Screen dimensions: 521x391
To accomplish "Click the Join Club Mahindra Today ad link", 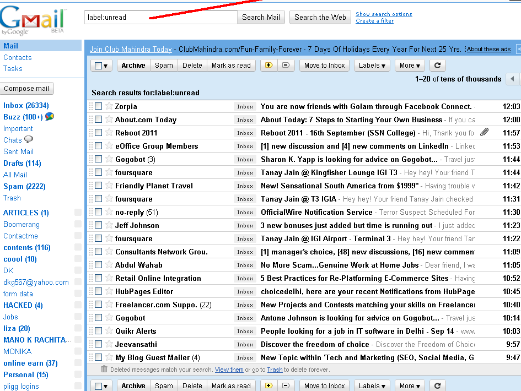I will pyautogui.click(x=131, y=49).
